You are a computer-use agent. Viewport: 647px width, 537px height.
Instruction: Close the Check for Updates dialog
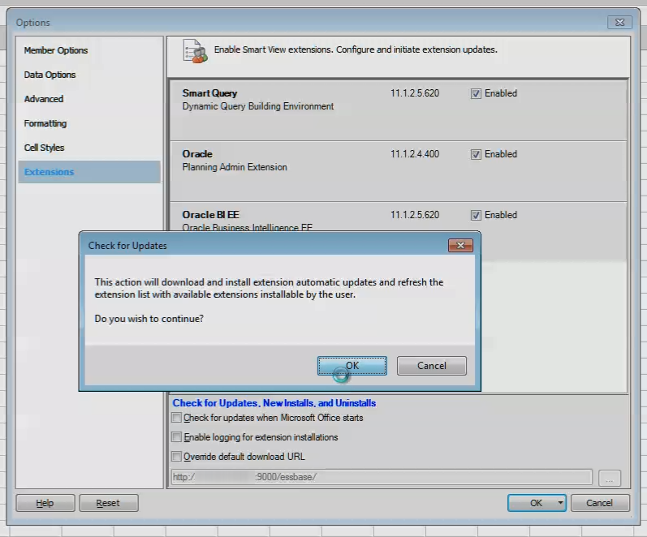tap(460, 246)
